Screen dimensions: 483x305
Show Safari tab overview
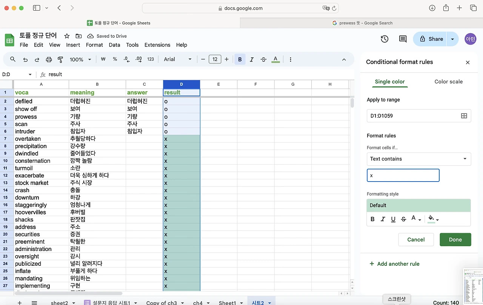473,8
